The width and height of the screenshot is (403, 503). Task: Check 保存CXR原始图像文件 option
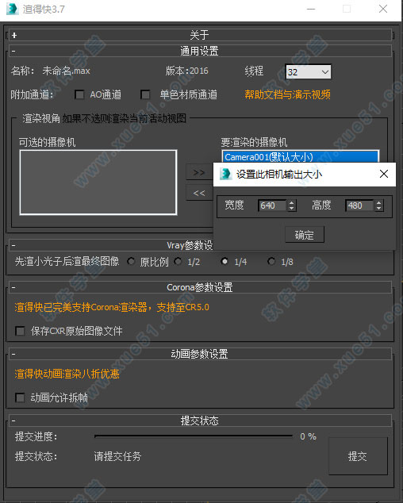pyautogui.click(x=20, y=331)
